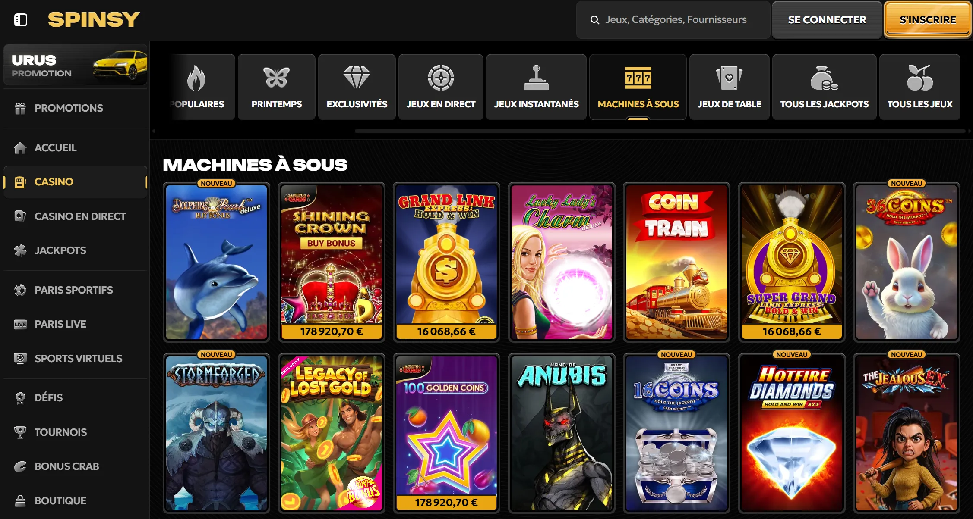Click the card icon beside Casino en direct
The height and width of the screenshot is (519, 973).
(20, 216)
